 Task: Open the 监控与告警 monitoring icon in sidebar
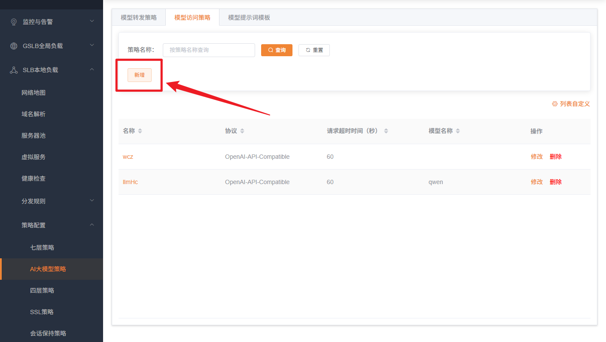click(13, 21)
